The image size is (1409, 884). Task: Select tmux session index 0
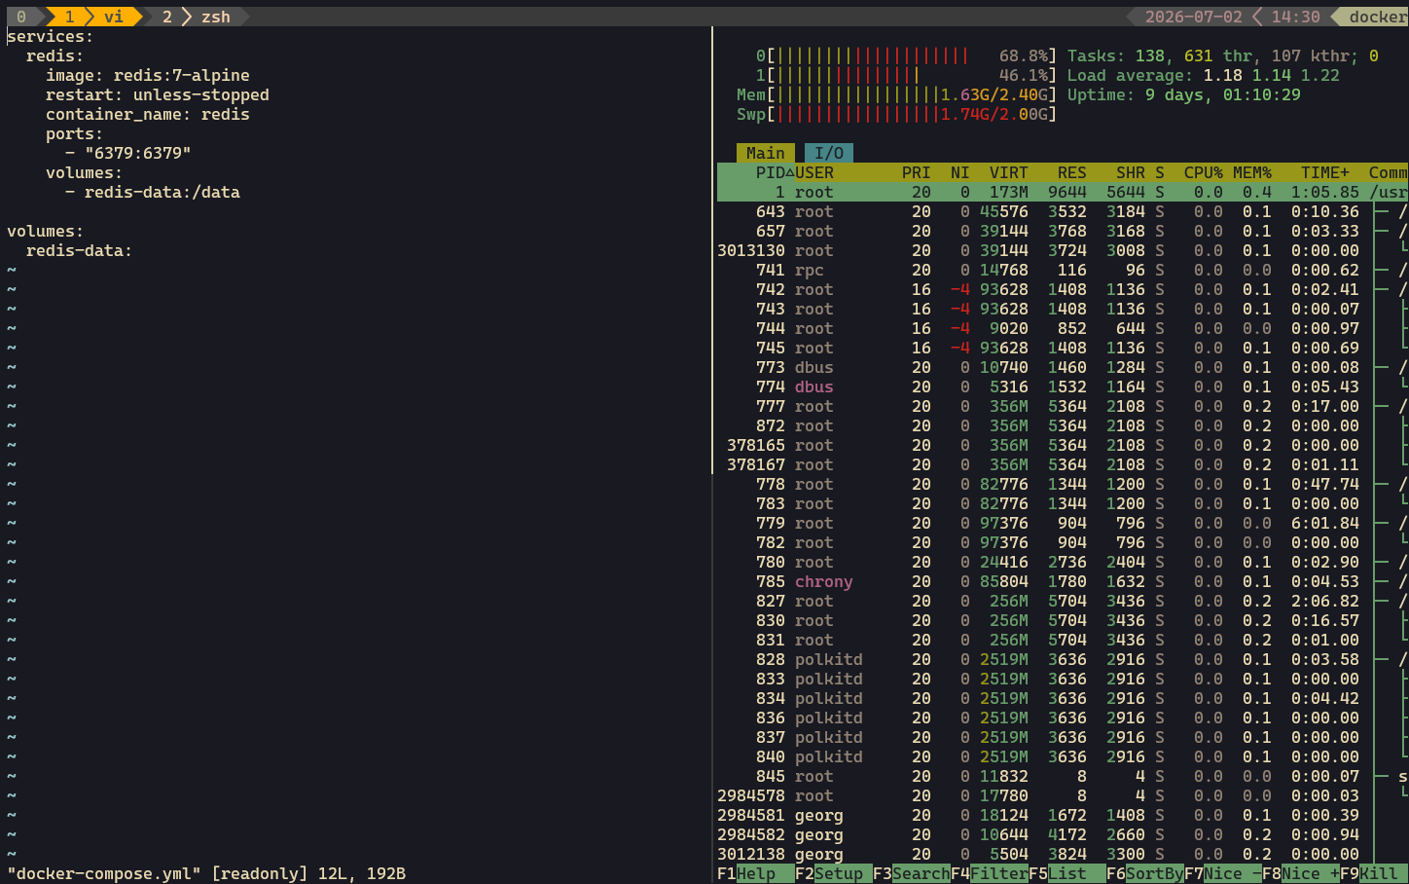coord(21,17)
